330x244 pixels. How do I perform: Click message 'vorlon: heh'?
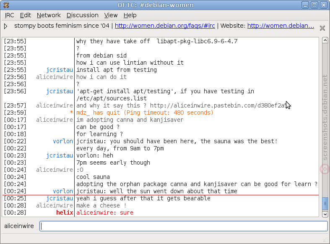click(95, 155)
